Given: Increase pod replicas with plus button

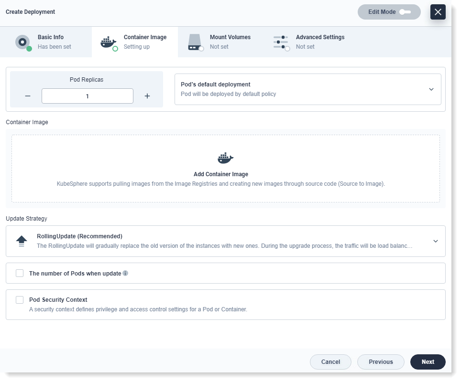Looking at the screenshot, I should (147, 96).
